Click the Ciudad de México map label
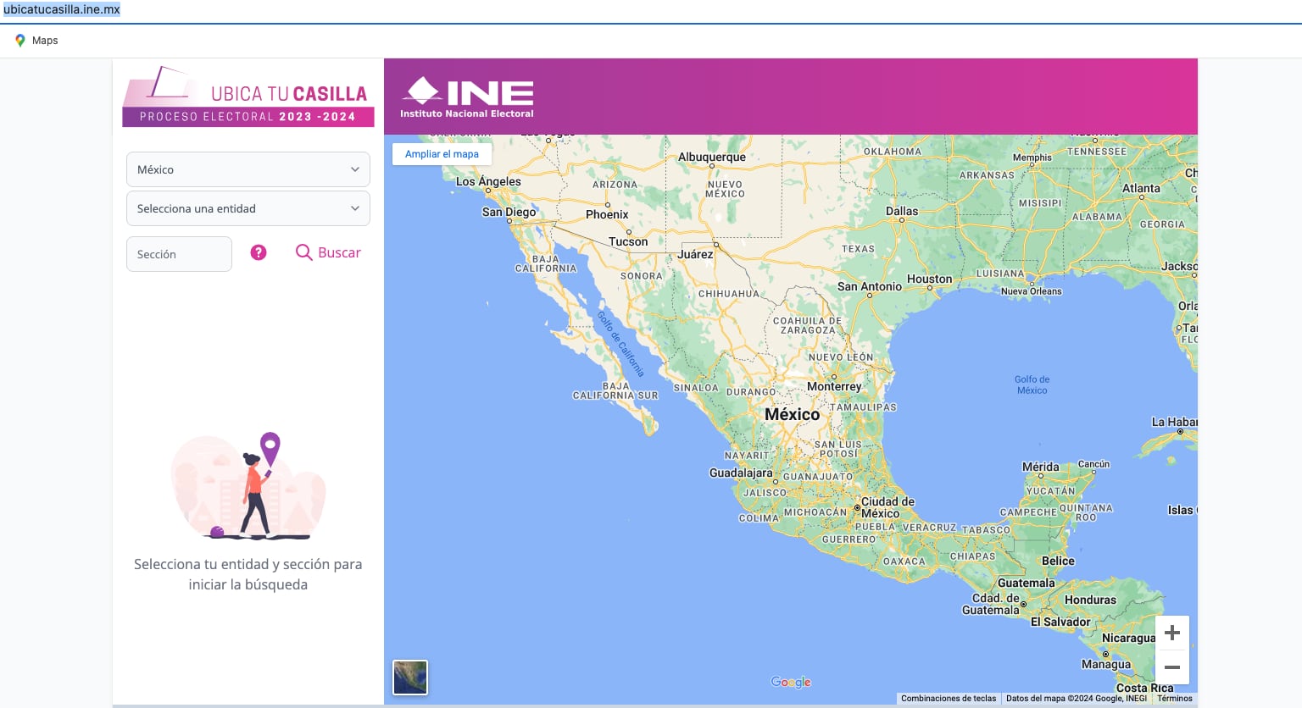 (x=887, y=507)
